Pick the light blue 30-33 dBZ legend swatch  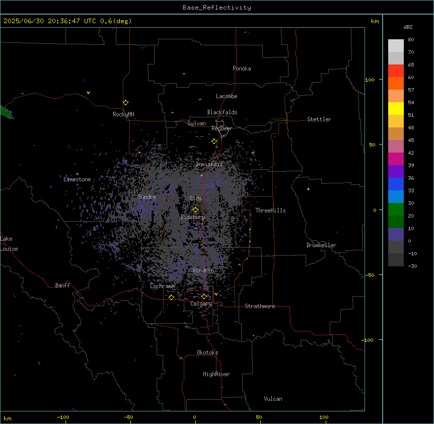(396, 196)
